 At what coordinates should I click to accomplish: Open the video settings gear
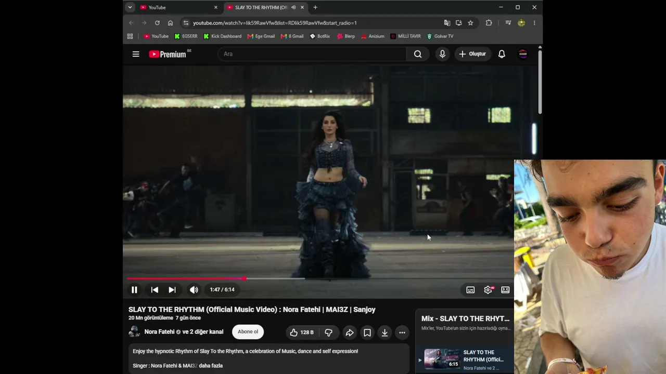click(488, 290)
